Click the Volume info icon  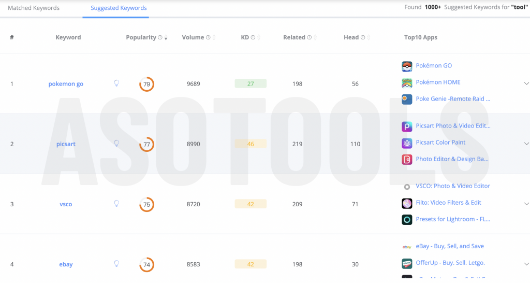(x=208, y=37)
